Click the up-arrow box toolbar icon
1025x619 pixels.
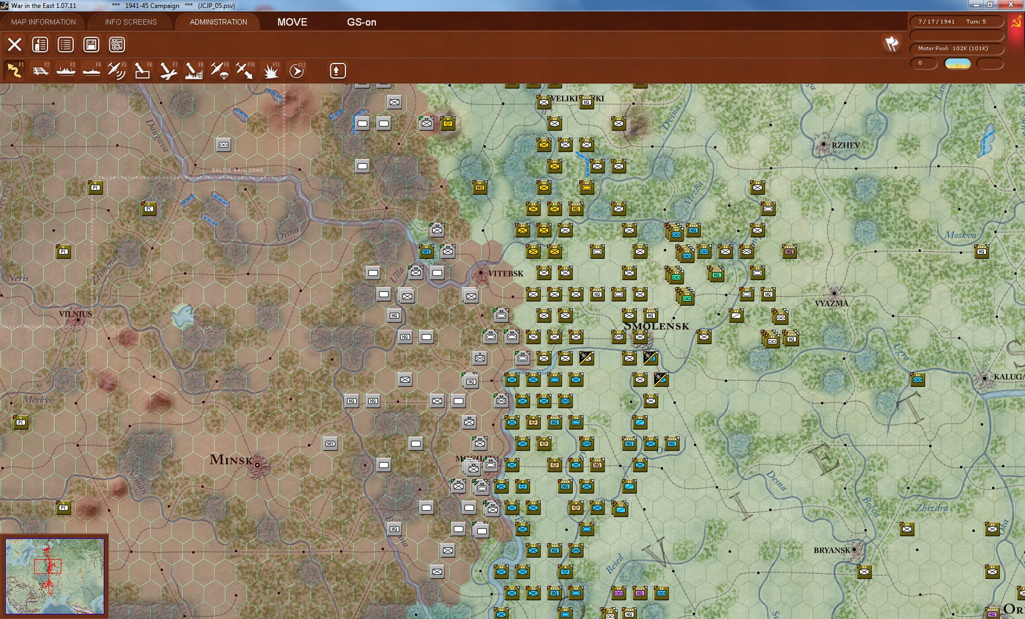[x=337, y=70]
